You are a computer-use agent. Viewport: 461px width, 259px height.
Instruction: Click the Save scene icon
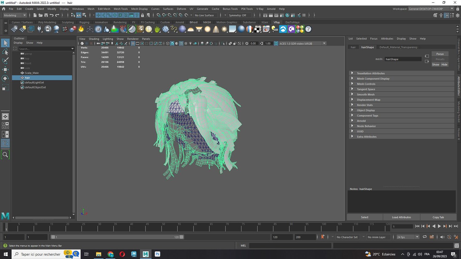pos(46,15)
